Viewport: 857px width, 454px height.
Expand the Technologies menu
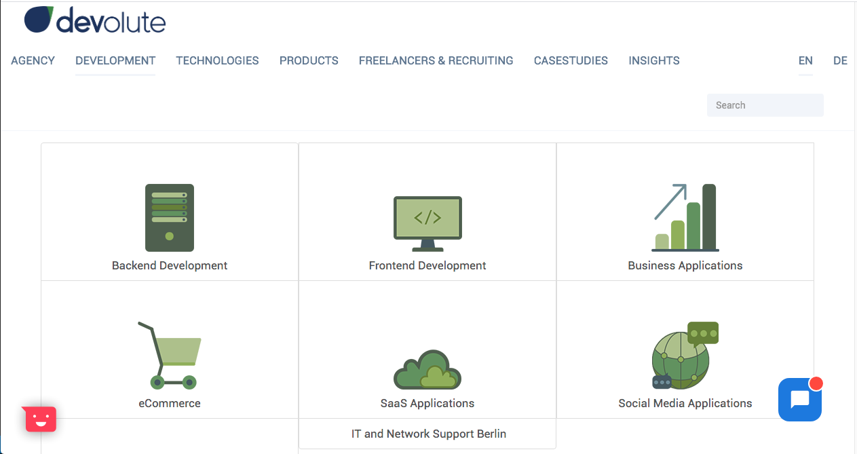217,60
